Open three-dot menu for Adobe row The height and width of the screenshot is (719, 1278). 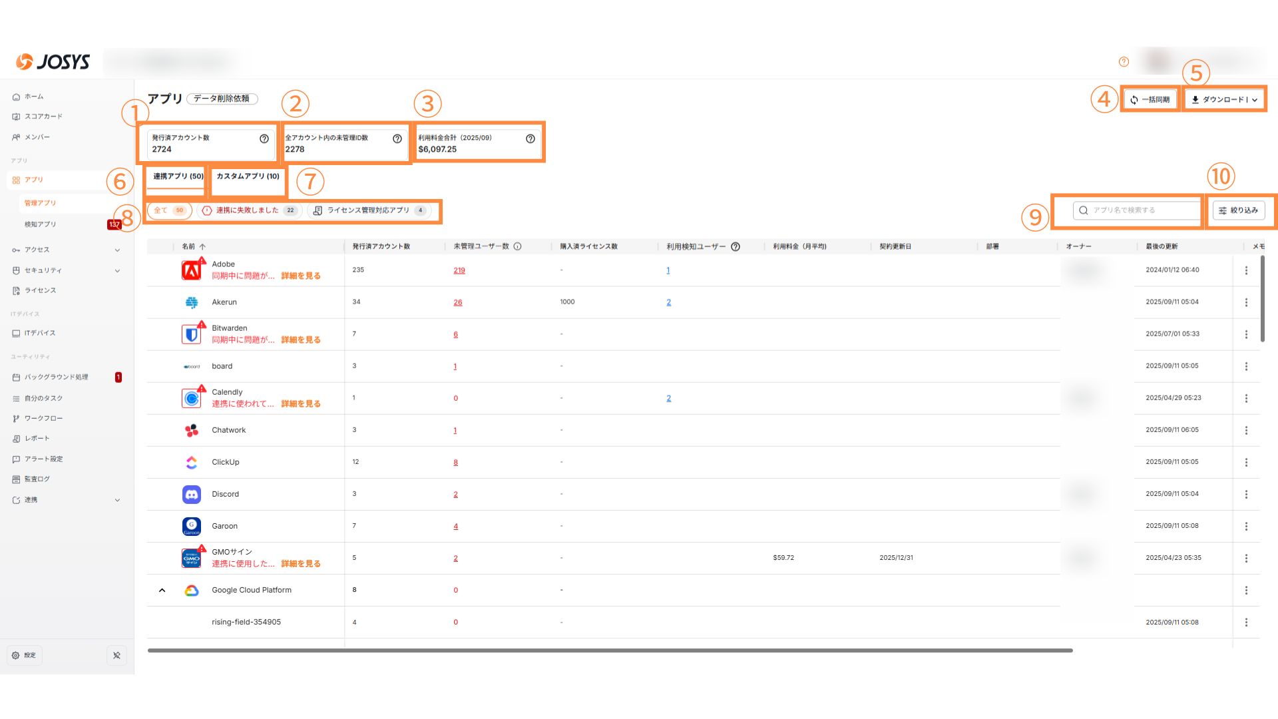(1246, 270)
